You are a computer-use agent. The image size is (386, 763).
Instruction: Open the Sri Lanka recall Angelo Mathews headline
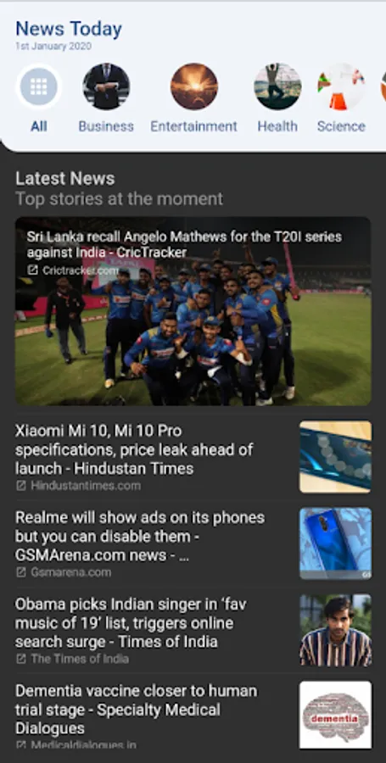(184, 245)
